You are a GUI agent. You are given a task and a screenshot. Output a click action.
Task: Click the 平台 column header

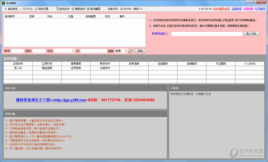point(50,17)
